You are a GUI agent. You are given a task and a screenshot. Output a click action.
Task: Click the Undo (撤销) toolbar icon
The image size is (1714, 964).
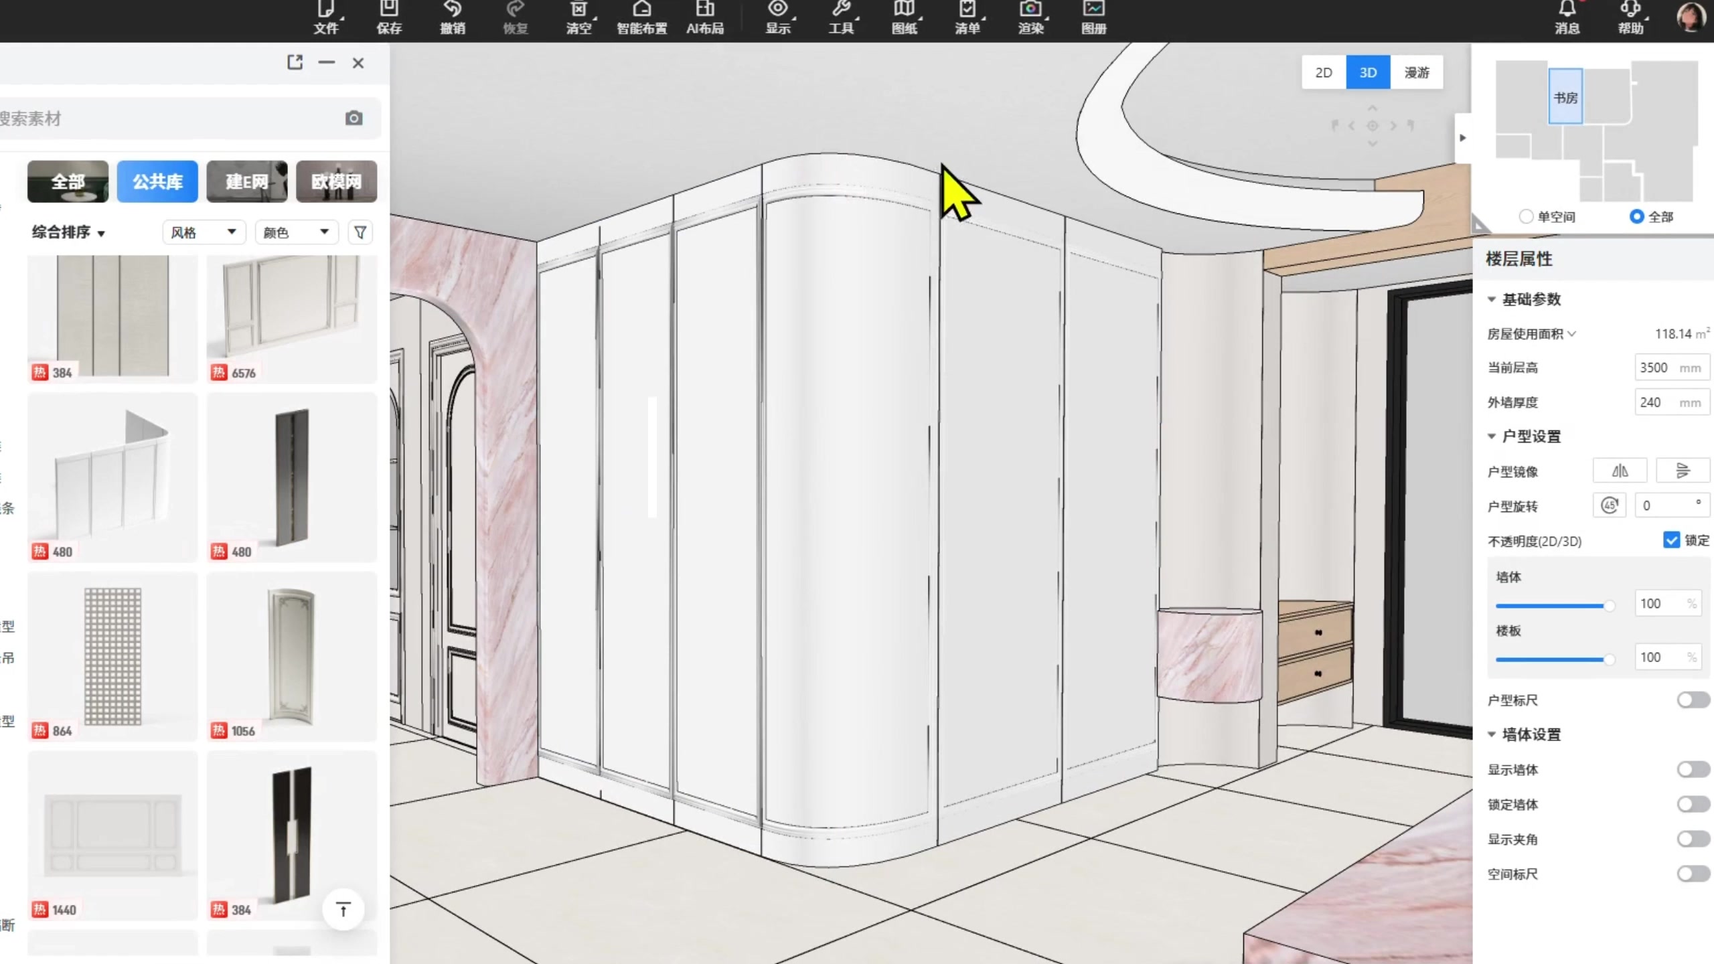(x=453, y=15)
